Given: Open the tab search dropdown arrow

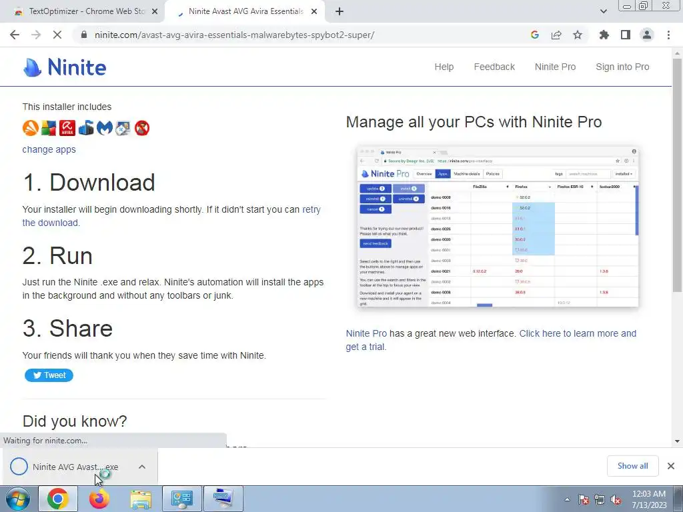Looking at the screenshot, I should [x=603, y=11].
